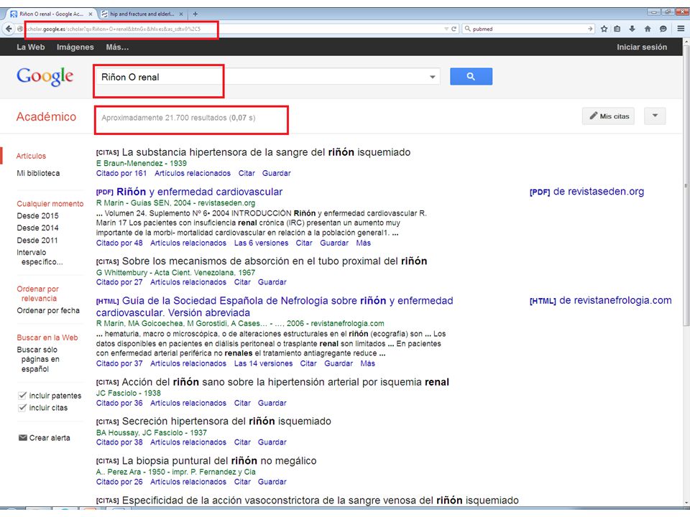This screenshot has height=517, width=690.
Task: Select the Riñon O renal tab
Action: click(x=51, y=14)
